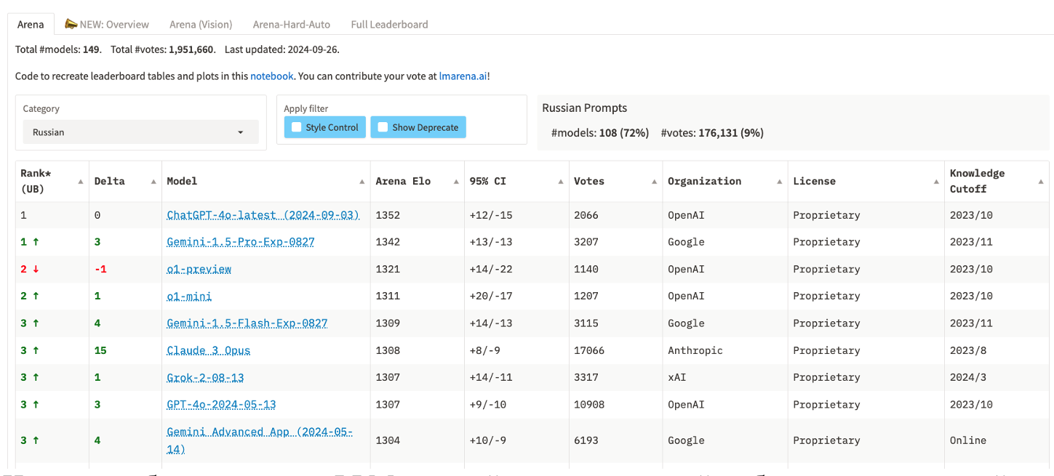Image resolution: width=1054 pixels, height=476 pixels.
Task: Open the lmarena.ai link
Action: coord(463,76)
